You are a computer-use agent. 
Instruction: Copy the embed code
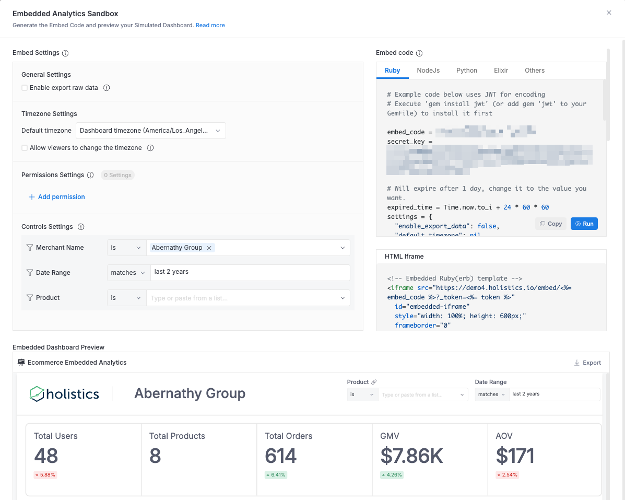pos(551,224)
